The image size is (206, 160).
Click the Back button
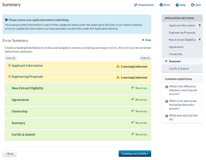coord(9,153)
